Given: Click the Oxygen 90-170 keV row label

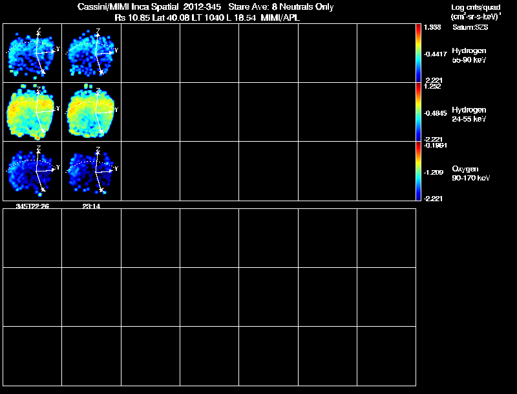Looking at the screenshot, I should pyautogui.click(x=471, y=173).
